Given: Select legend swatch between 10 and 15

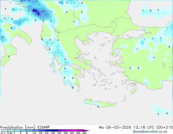Looking at the screenshot, I should tap(36, 130).
